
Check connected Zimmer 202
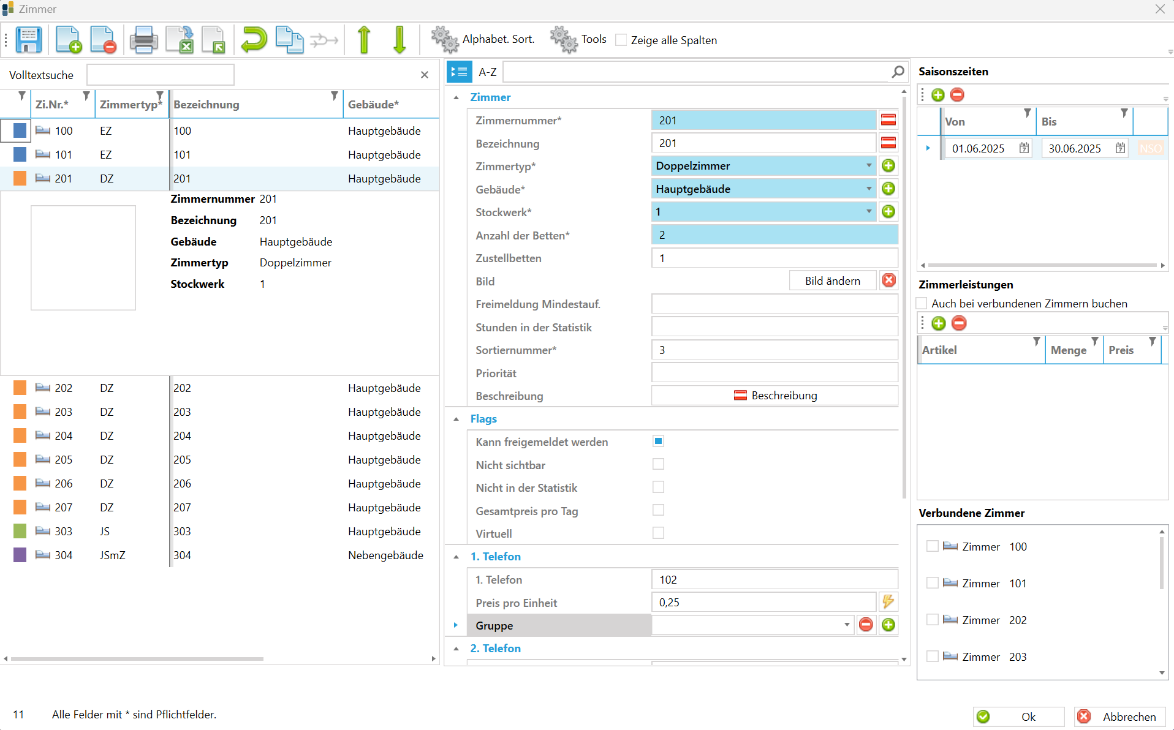(x=933, y=620)
